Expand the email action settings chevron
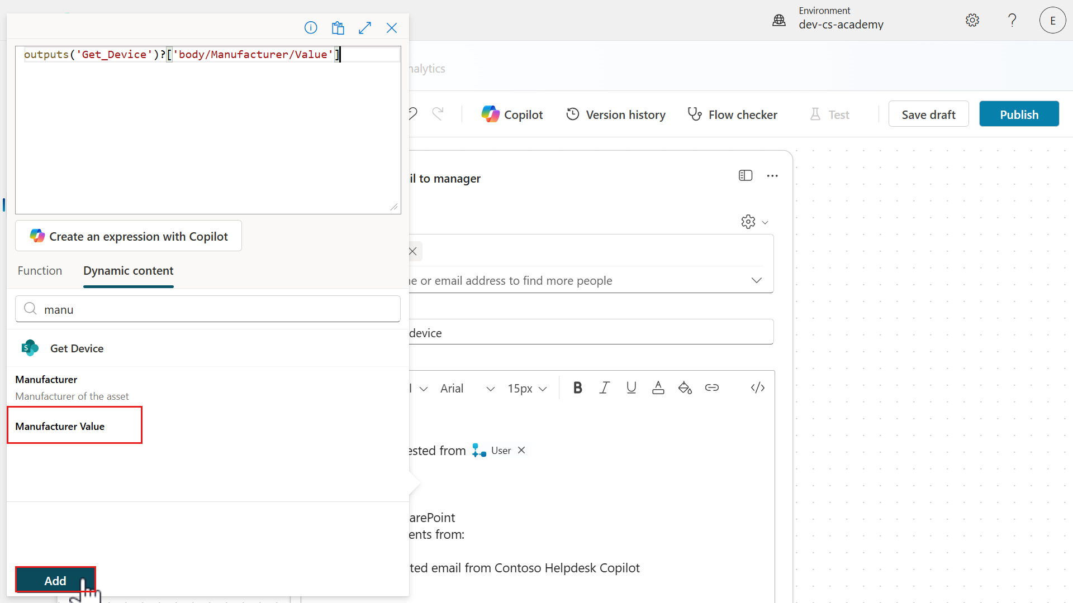 (766, 222)
